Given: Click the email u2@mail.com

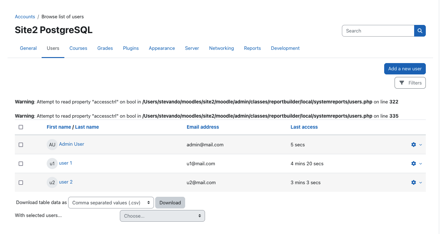Looking at the screenshot, I should coord(201,183).
